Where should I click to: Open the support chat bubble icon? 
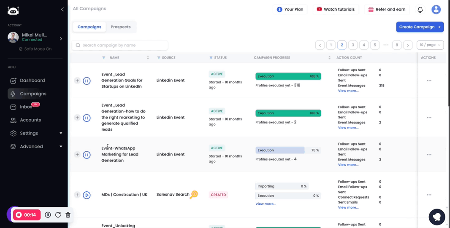[x=437, y=217]
